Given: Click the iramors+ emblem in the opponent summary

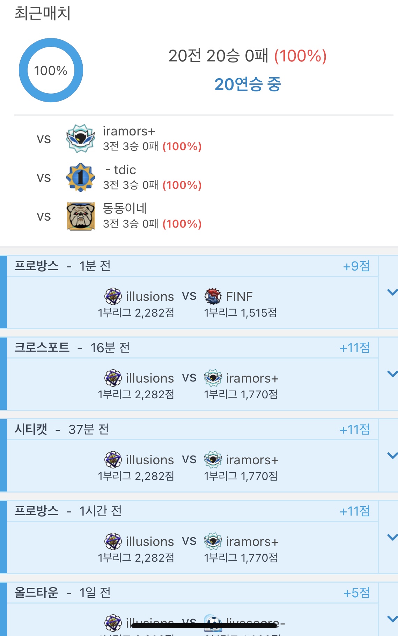Looking at the screenshot, I should click(81, 139).
